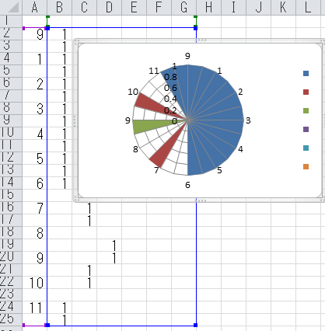This screenshot has width=325, height=331.
Task: Click chart category label 3
Action: pos(248,120)
